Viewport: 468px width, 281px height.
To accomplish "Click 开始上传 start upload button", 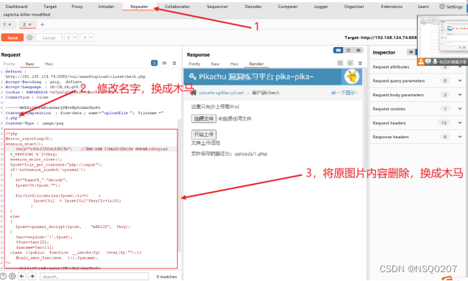I will pos(204,134).
